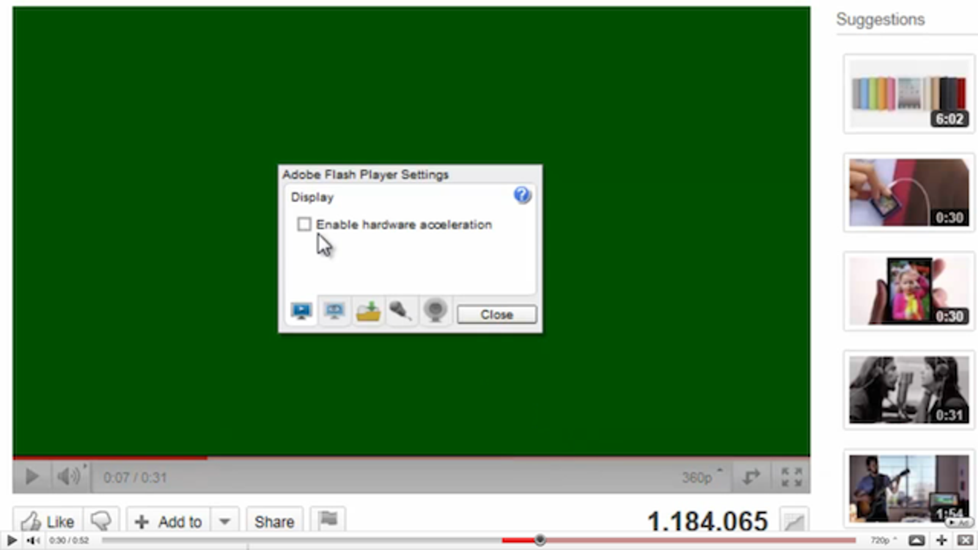Screen dimensions: 978x550
Task: Toggle outer player widescreen icon
Action: click(x=916, y=540)
